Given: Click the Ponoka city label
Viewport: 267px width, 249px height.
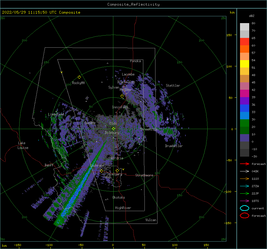Looking at the screenshot, I should (x=135, y=61).
